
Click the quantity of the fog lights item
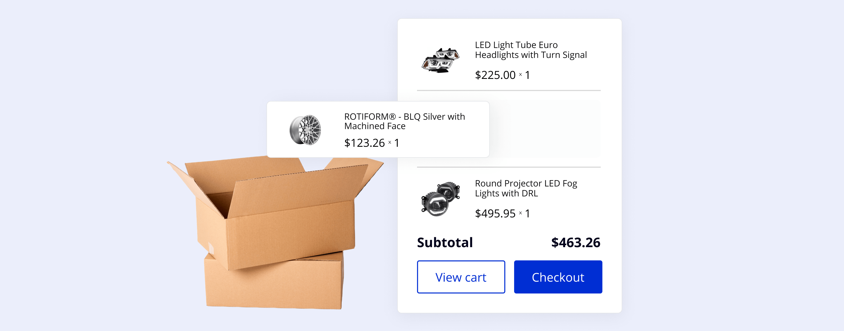click(x=528, y=213)
